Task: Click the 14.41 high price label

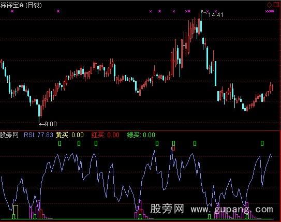Action: pos(216,15)
